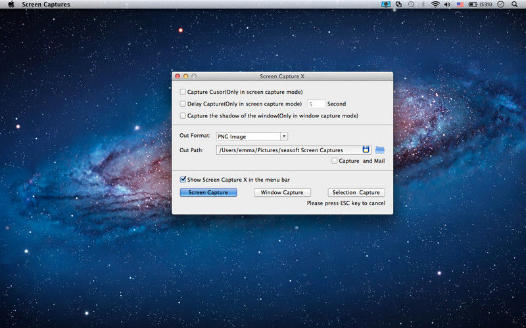Click the Selection Capture button
The image size is (526, 328).
point(356,192)
